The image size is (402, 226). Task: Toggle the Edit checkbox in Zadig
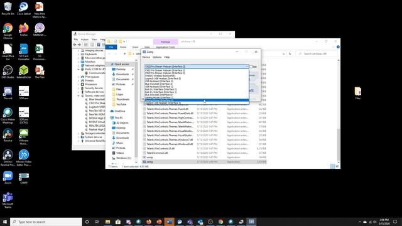pyautogui.click(x=251, y=67)
